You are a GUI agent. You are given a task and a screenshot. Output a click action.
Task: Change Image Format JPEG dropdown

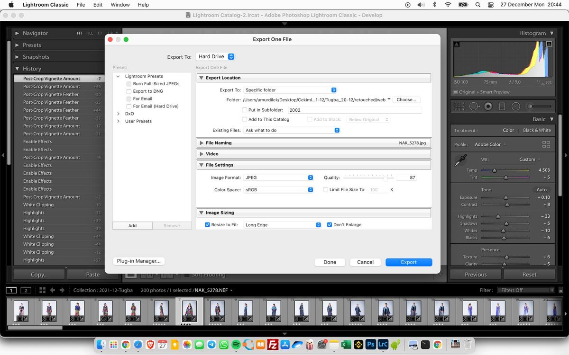point(278,177)
